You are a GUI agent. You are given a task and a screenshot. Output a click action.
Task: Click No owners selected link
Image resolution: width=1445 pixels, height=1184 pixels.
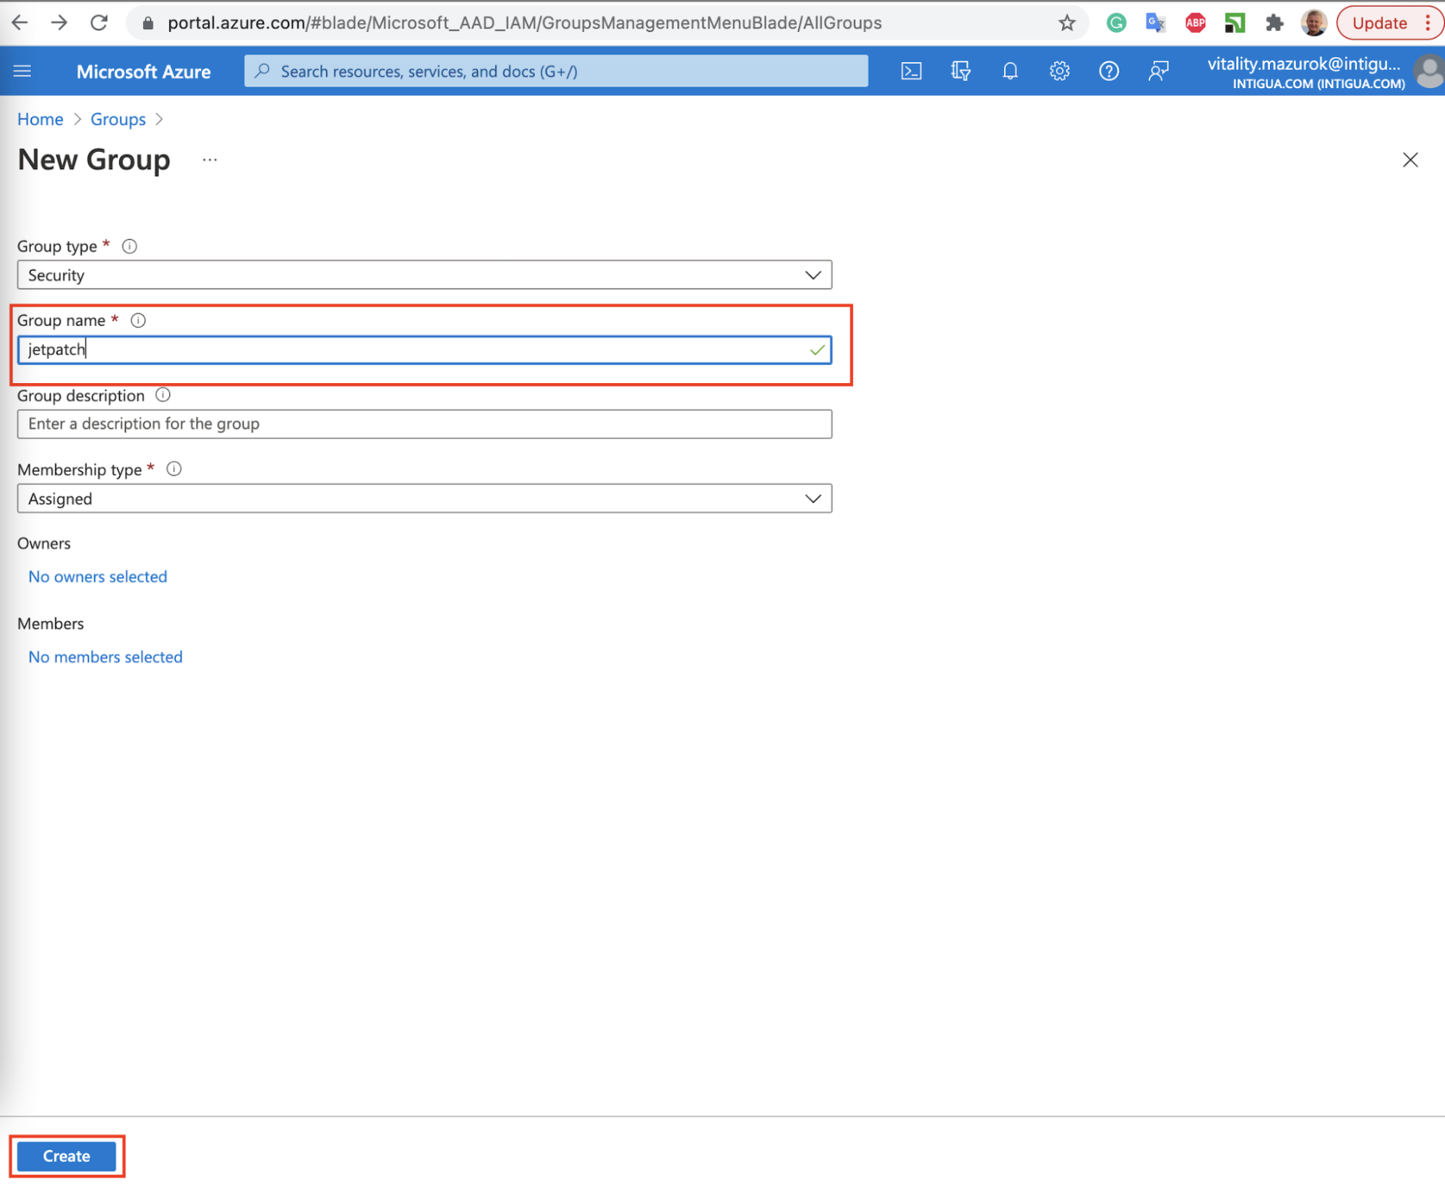[98, 576]
